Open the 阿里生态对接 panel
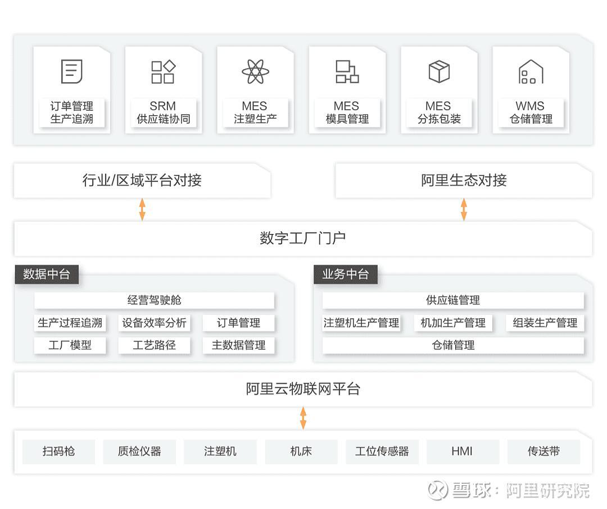The height and width of the screenshot is (509, 607). [x=463, y=181]
